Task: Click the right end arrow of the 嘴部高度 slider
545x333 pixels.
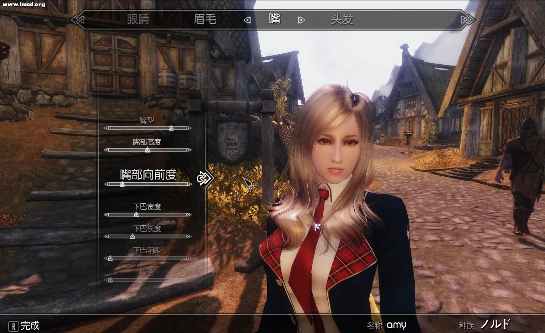Action: pyautogui.click(x=189, y=150)
